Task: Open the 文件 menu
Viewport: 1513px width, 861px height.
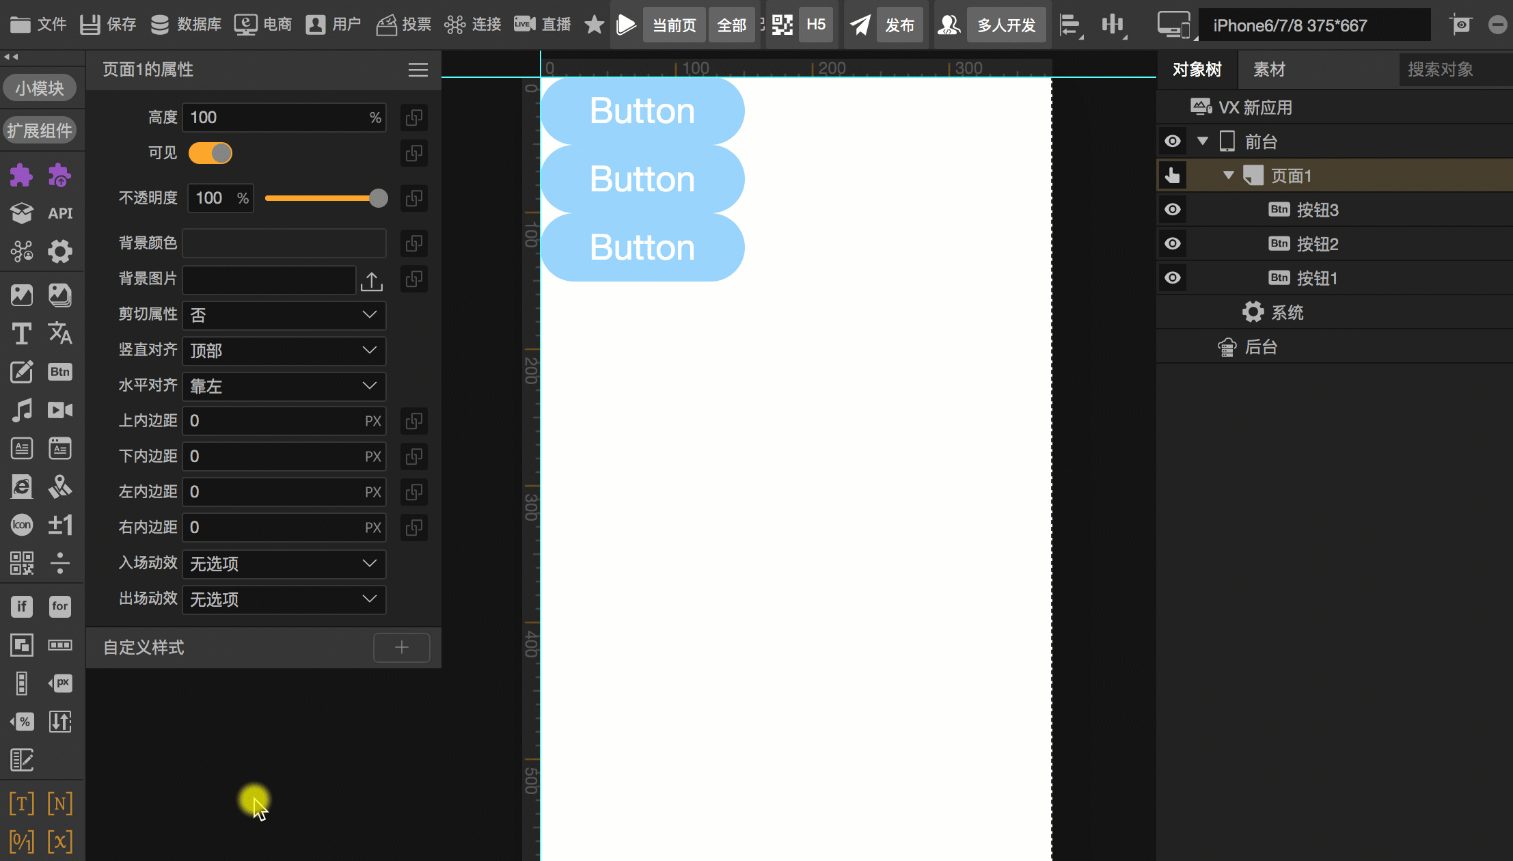Action: [x=38, y=25]
